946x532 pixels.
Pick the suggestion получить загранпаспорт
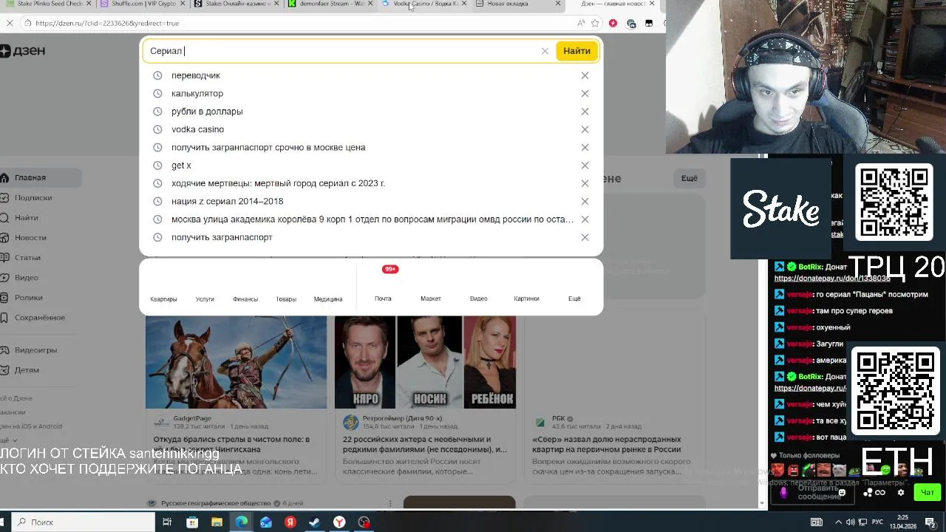(222, 237)
